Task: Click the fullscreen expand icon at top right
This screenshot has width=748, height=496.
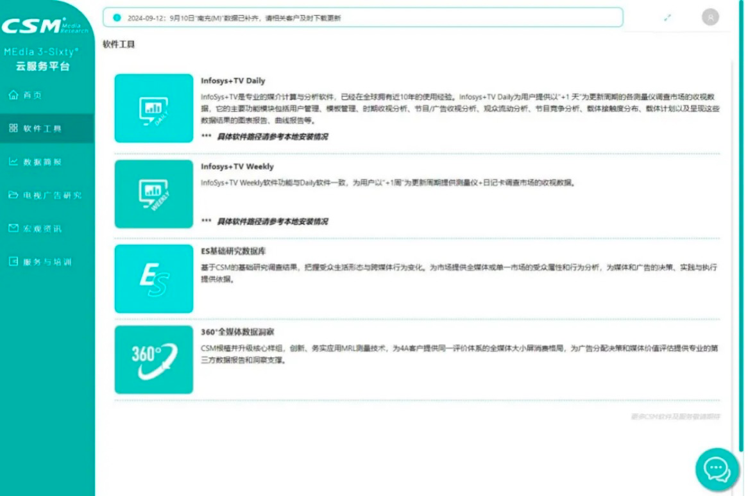Action: point(667,18)
